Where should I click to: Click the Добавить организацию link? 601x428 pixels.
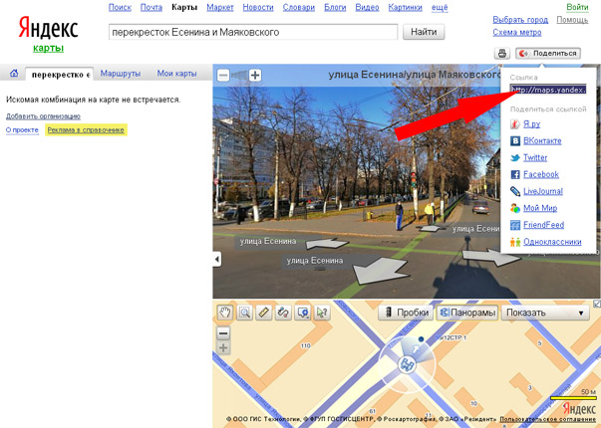pos(43,116)
